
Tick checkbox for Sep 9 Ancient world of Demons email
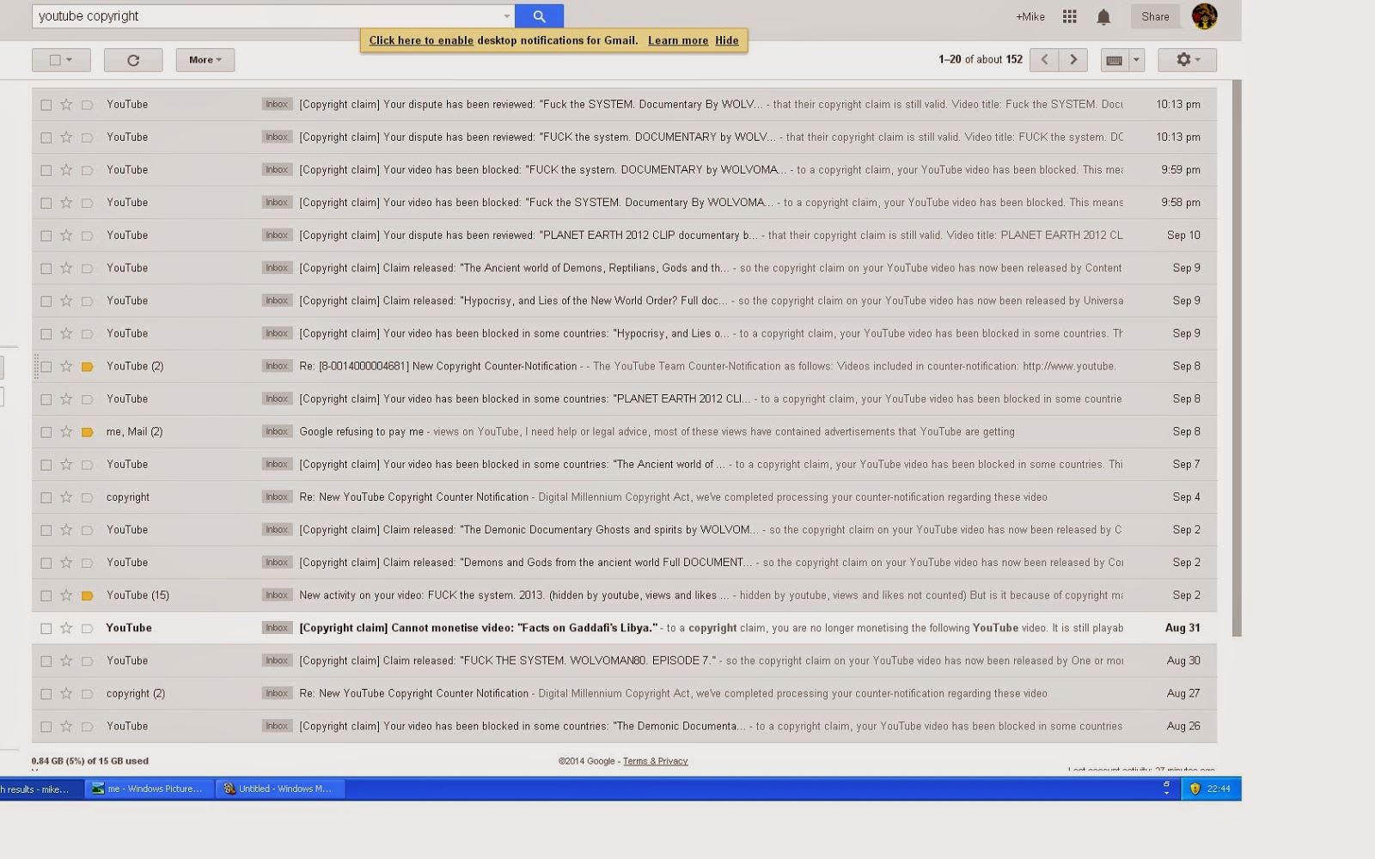point(46,268)
